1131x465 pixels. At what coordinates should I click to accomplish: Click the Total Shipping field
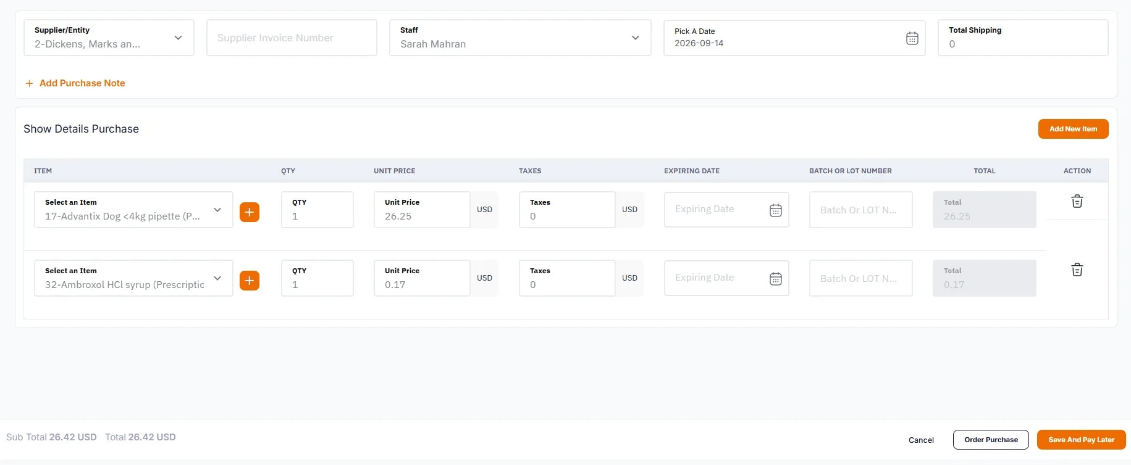[1023, 38]
